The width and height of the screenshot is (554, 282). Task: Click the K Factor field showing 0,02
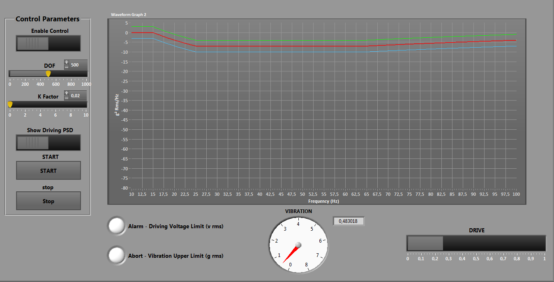click(78, 96)
